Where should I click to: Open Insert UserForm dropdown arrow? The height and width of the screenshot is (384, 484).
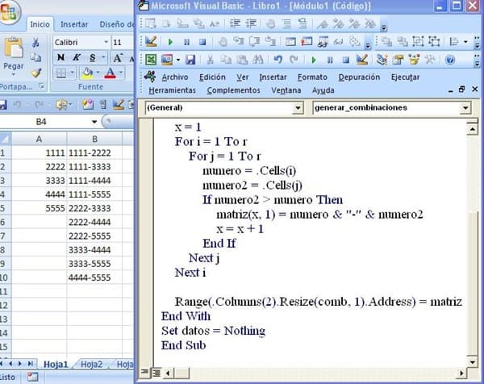178,60
